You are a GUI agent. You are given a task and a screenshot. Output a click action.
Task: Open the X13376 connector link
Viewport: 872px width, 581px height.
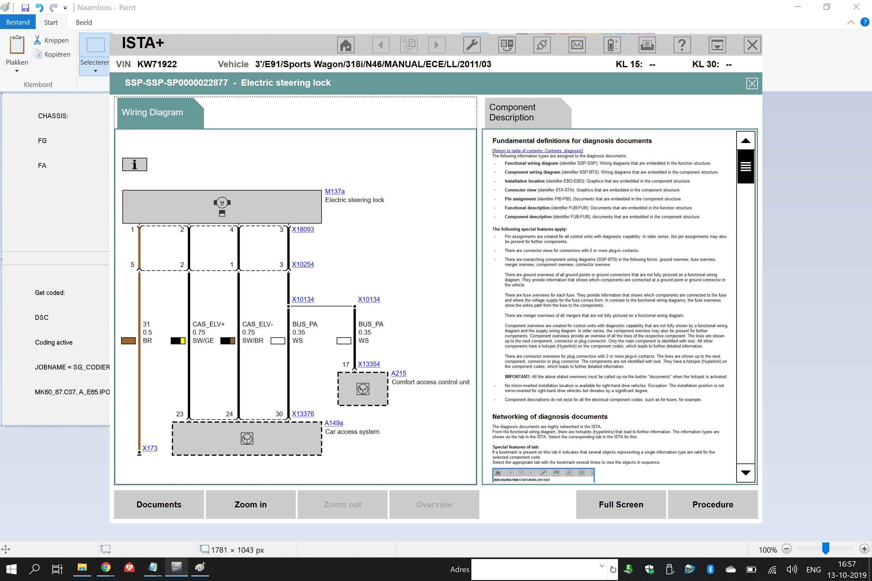point(303,414)
